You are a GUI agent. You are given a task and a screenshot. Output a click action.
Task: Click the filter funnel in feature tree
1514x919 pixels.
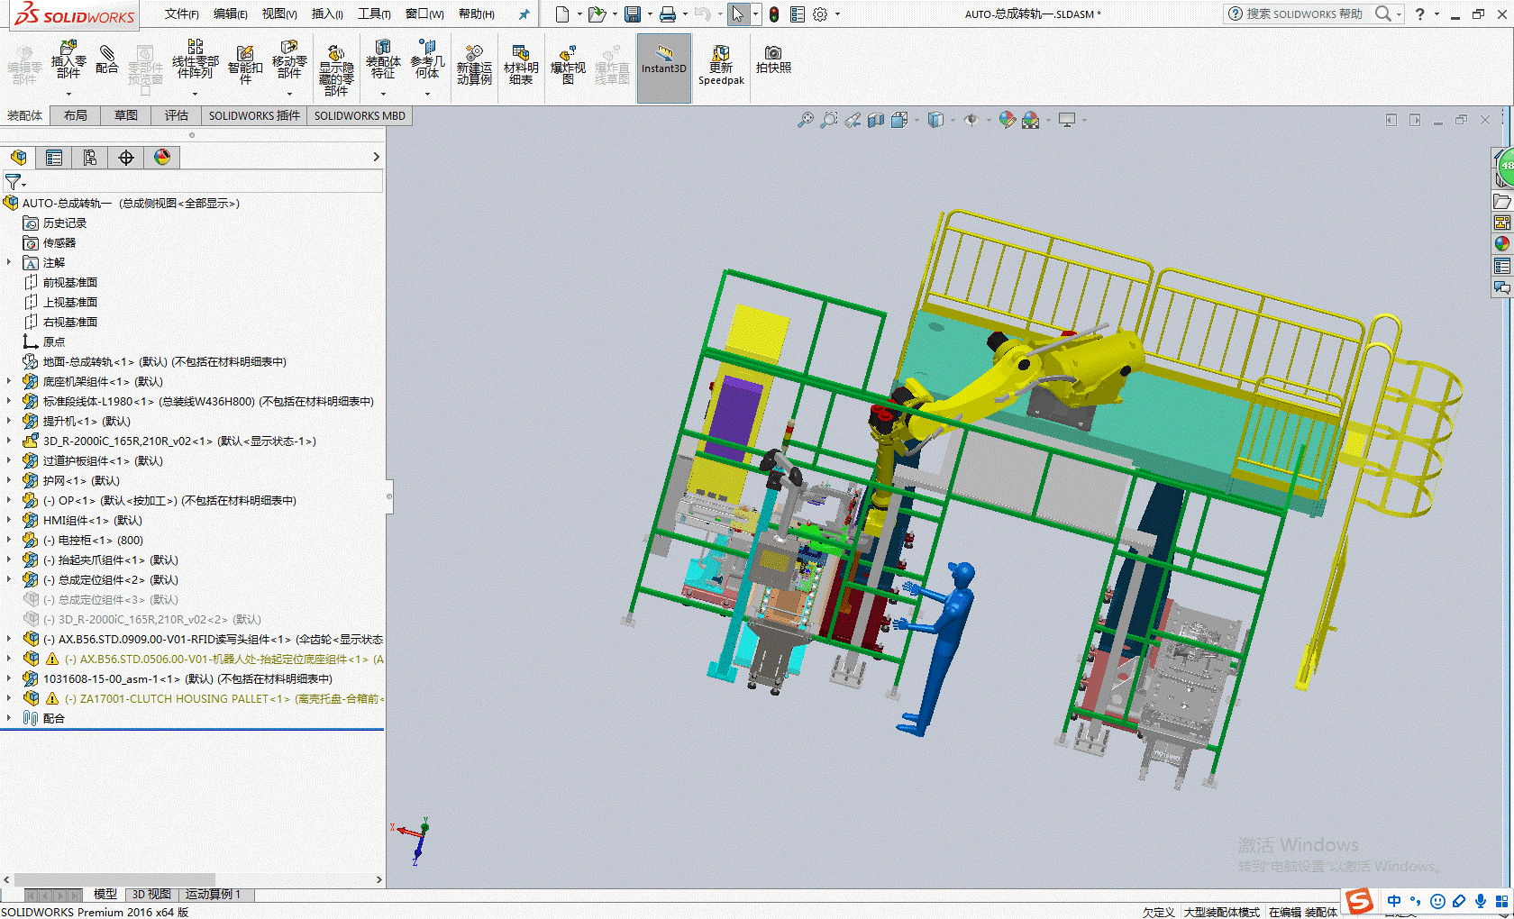coord(13,182)
